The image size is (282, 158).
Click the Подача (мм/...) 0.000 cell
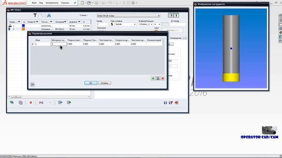pos(74,44)
